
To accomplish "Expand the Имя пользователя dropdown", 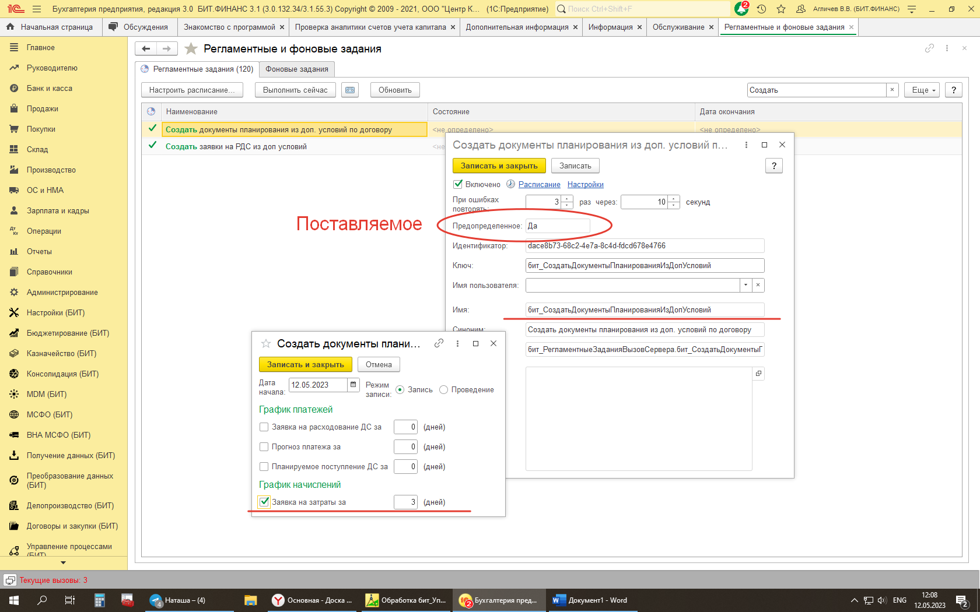I will pyautogui.click(x=745, y=285).
